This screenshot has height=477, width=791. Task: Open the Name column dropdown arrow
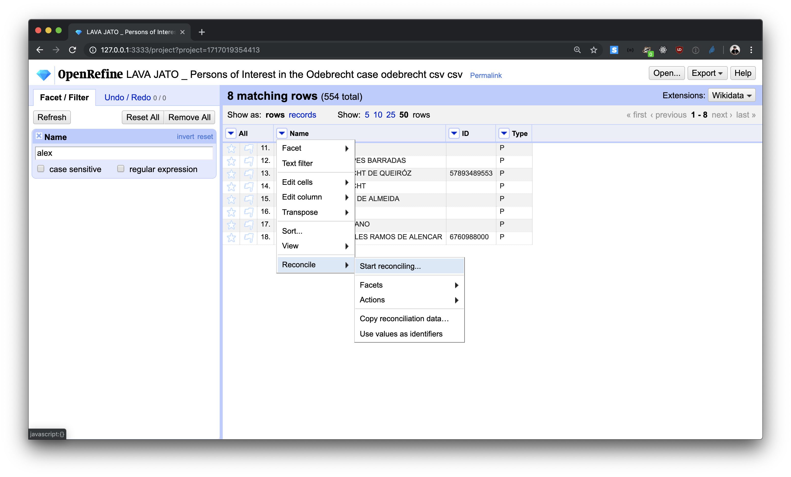pyautogui.click(x=282, y=133)
